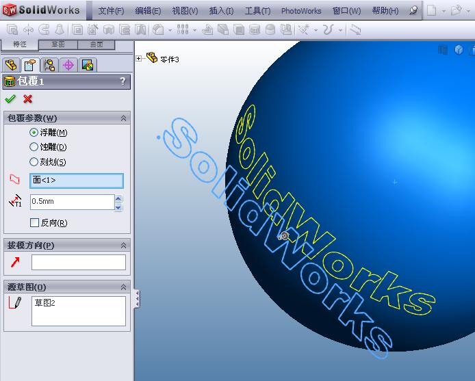Collapse the 拔模方向(P) section

point(123,246)
